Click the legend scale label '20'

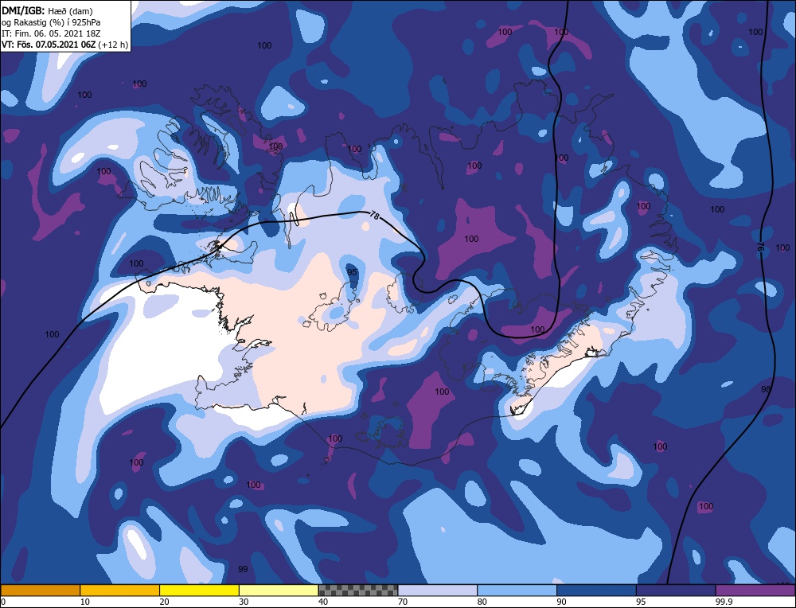[x=165, y=602]
